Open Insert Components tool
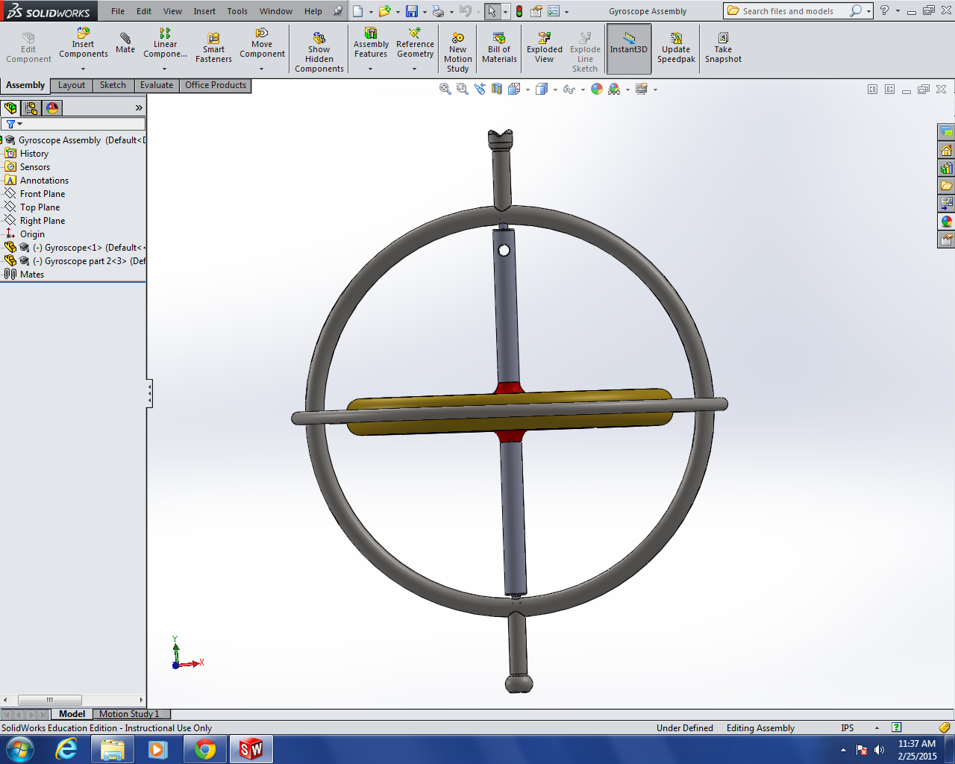The width and height of the screenshot is (955, 764). [84, 43]
